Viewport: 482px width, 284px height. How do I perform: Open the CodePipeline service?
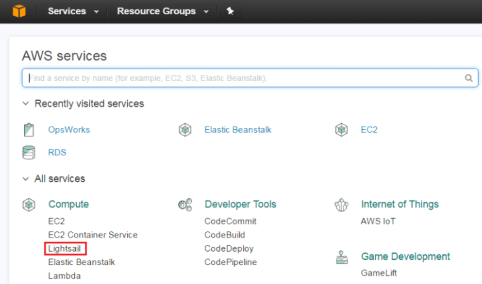(230, 262)
